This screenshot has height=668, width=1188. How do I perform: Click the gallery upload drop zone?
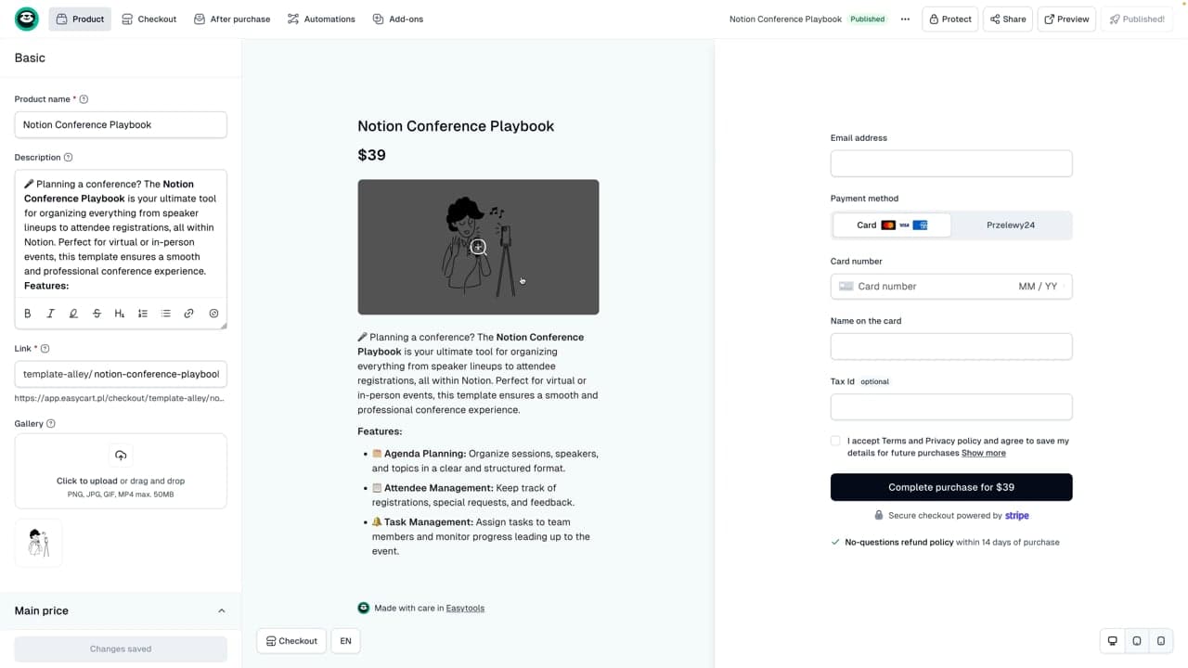point(121,470)
